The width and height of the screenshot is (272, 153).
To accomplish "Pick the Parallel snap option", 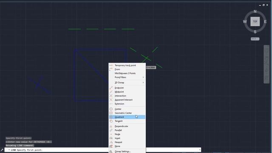I will [127, 130].
